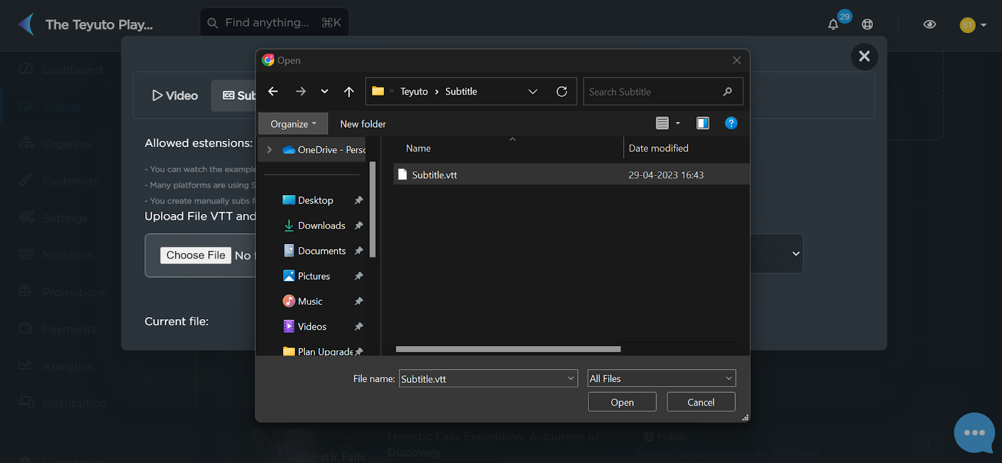The width and height of the screenshot is (1002, 463).
Task: Open the help lifebuoy icon in header
Action: (x=867, y=24)
